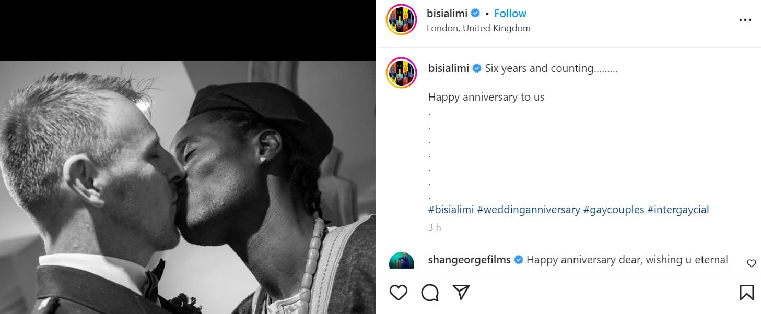Click the bisialimi username in caption
This screenshot has height=314, width=761.
tap(448, 68)
